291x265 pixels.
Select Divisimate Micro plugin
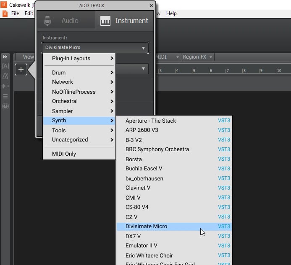coord(174,226)
